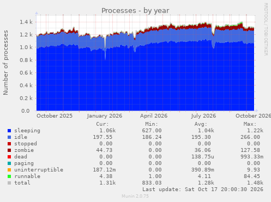This screenshot has height=202, width=271.
Task: Click the sleeping legend color swatch
Action: tap(9, 131)
